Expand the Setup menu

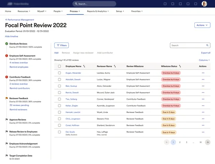120,11
